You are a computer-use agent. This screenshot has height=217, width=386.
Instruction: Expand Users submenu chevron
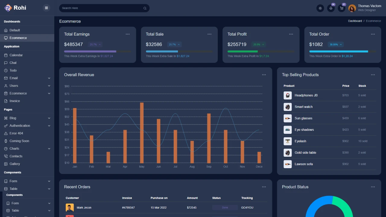[49, 86]
